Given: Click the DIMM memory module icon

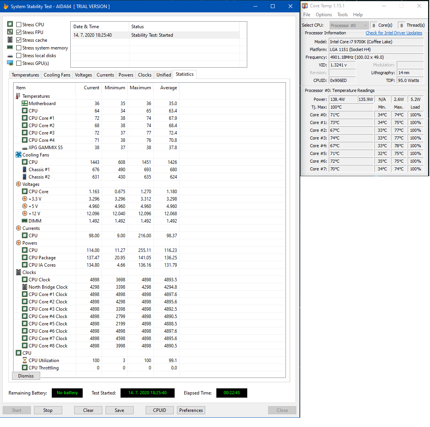Looking at the screenshot, I should (x=25, y=221).
